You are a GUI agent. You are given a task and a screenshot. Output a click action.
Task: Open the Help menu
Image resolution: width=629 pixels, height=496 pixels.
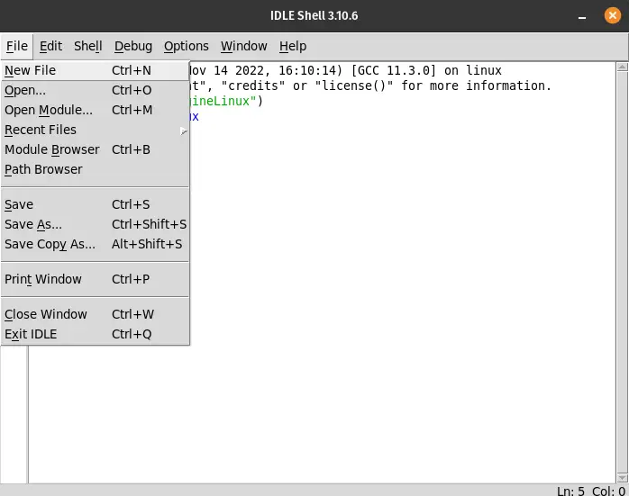(293, 47)
